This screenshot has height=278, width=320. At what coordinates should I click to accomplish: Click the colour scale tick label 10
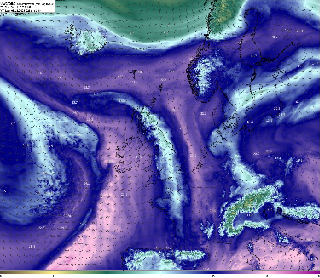point(160,276)
